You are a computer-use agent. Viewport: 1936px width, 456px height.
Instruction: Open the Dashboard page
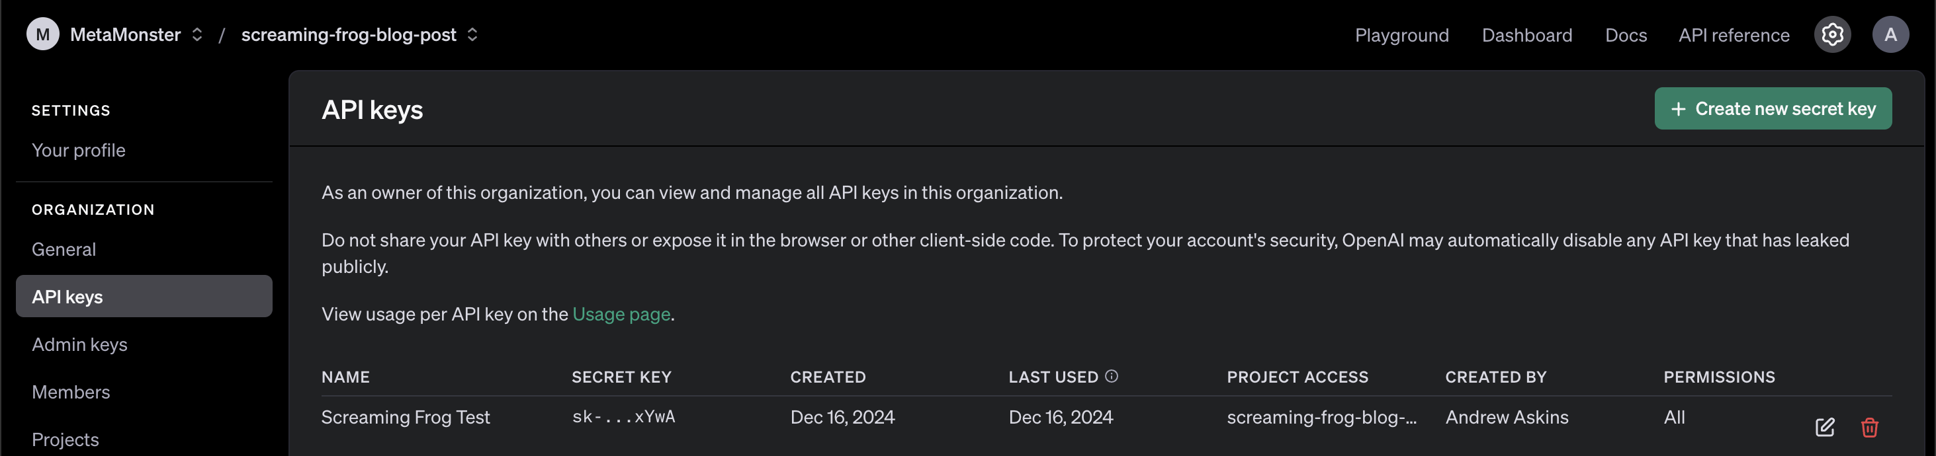click(1526, 35)
